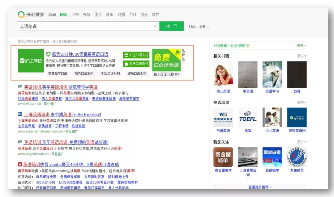The height and width of the screenshot is (197, 334).
Task: Click the 考研辅导 round emblem
Action: coord(297,157)
